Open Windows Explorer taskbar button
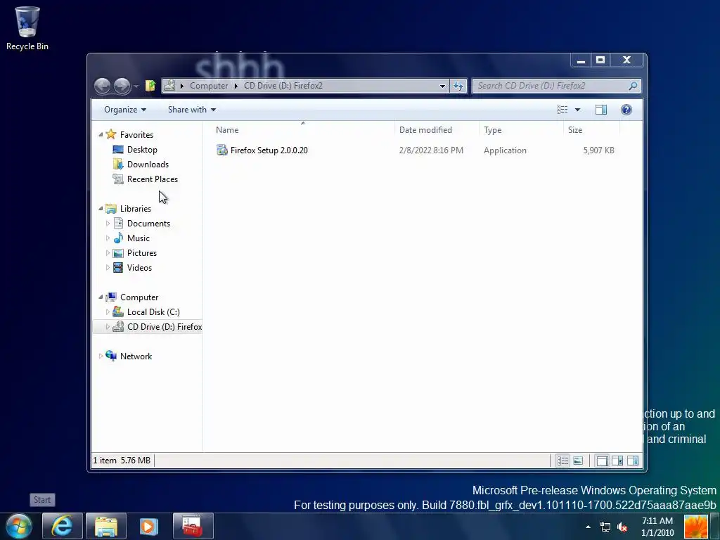Screen dimensions: 720x540 pos(106,526)
